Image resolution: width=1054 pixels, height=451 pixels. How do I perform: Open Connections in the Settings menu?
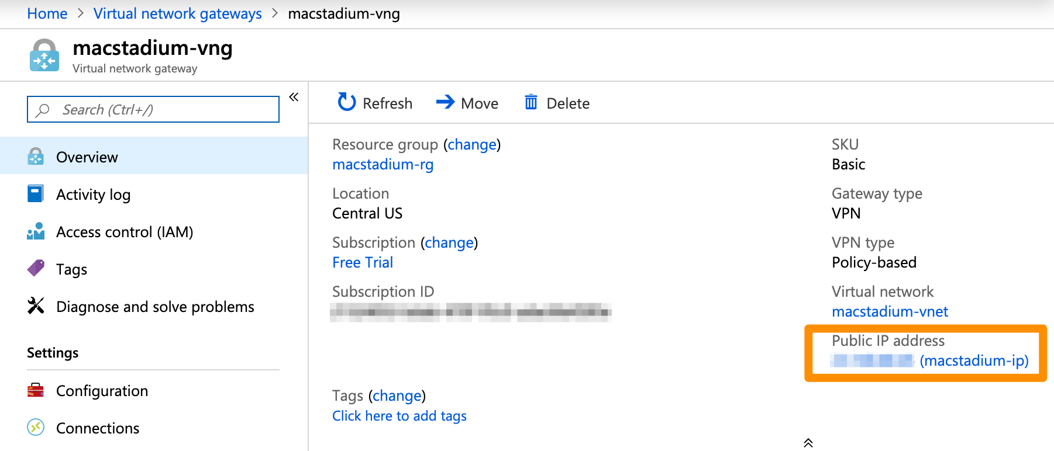(98, 428)
